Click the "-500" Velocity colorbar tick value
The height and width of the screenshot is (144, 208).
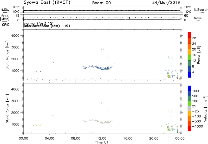pos(197,121)
